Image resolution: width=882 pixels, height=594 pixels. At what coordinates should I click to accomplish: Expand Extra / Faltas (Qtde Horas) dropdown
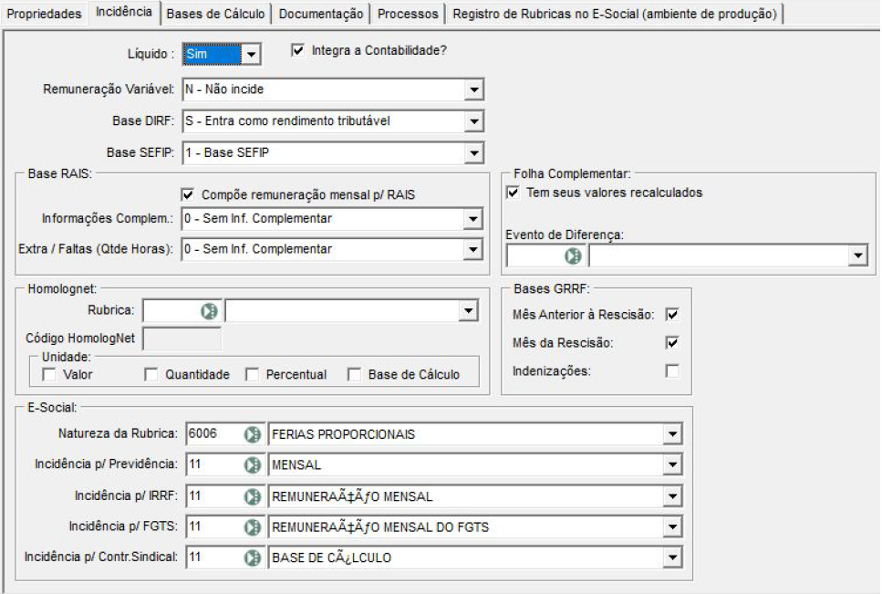473,249
